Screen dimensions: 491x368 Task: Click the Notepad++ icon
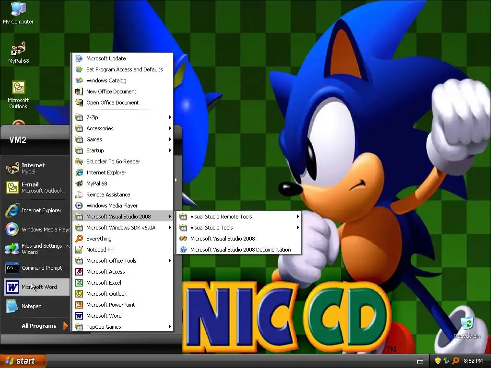point(79,250)
